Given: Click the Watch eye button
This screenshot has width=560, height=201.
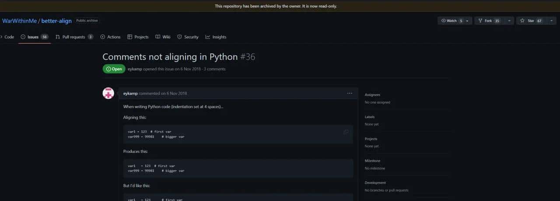Looking at the screenshot, I should point(449,21).
